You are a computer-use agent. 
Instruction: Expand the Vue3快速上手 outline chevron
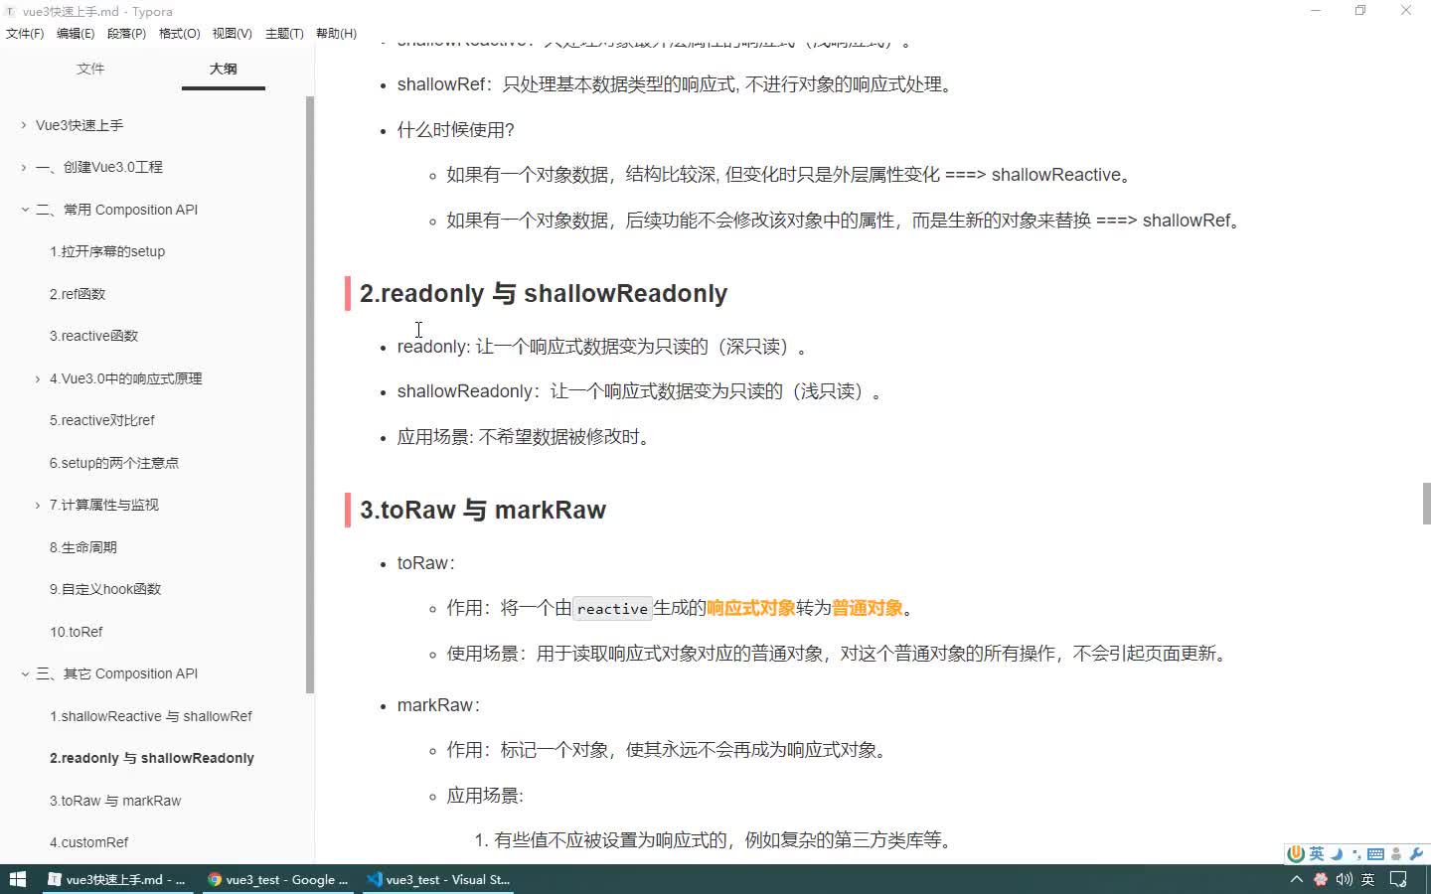tap(24, 125)
